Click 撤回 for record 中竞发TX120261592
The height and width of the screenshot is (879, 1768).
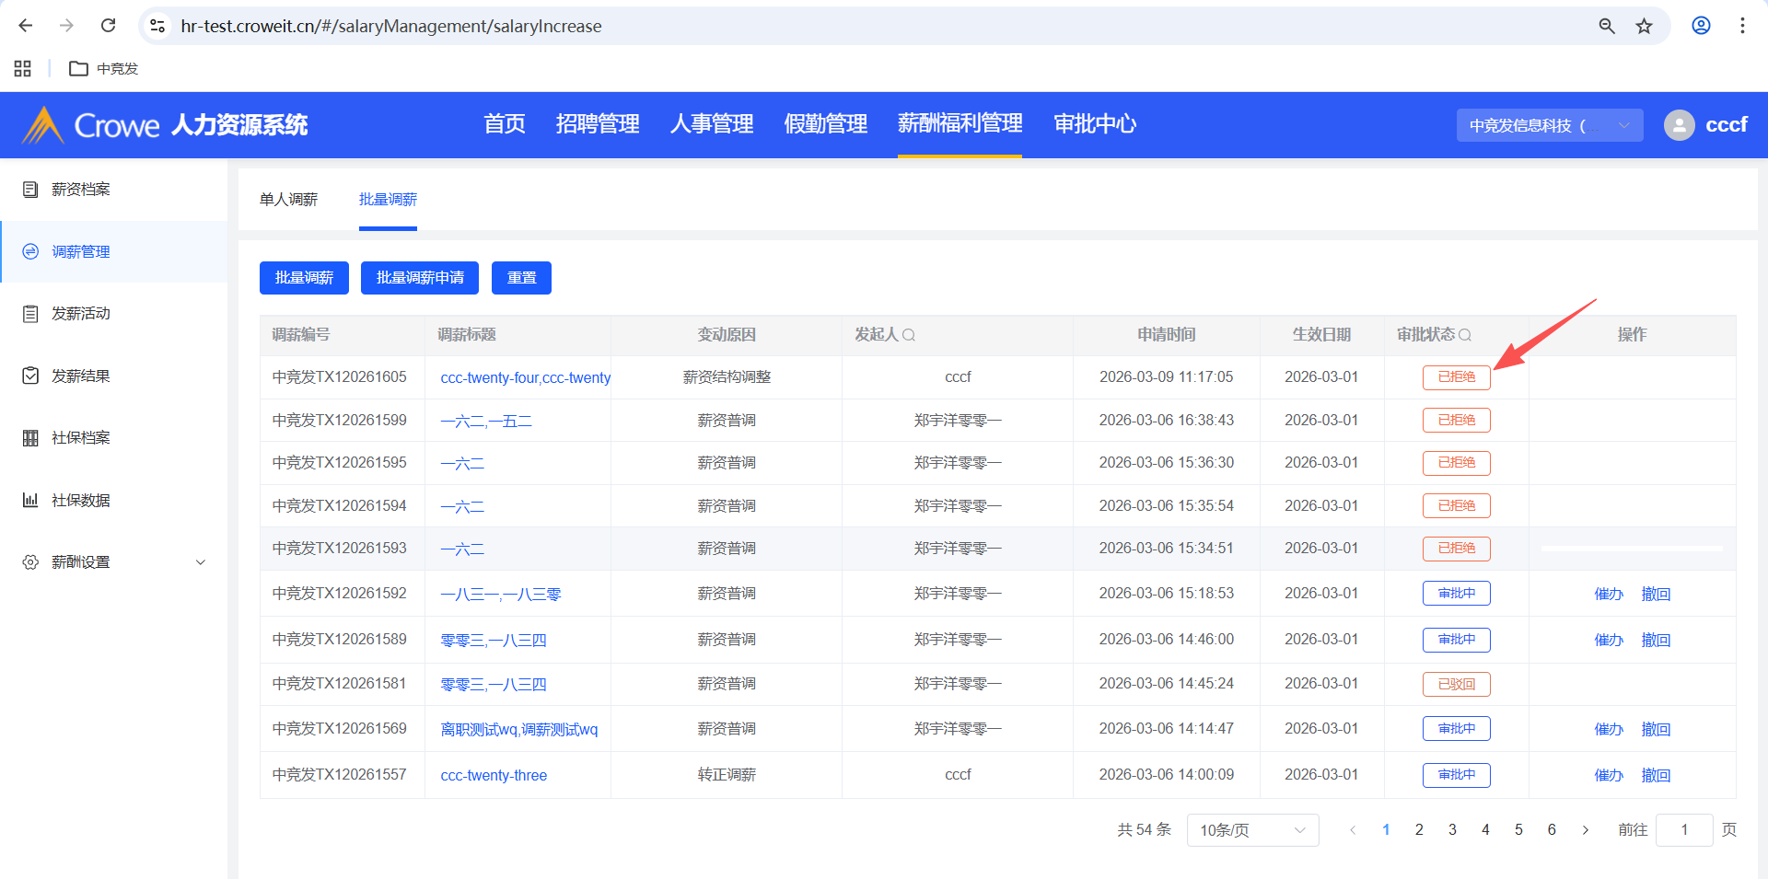[x=1656, y=594]
